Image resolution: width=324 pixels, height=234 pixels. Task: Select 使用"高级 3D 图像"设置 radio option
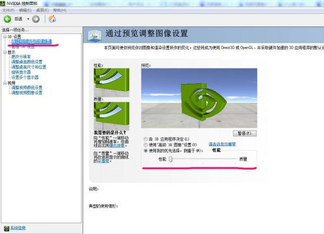tap(145, 145)
